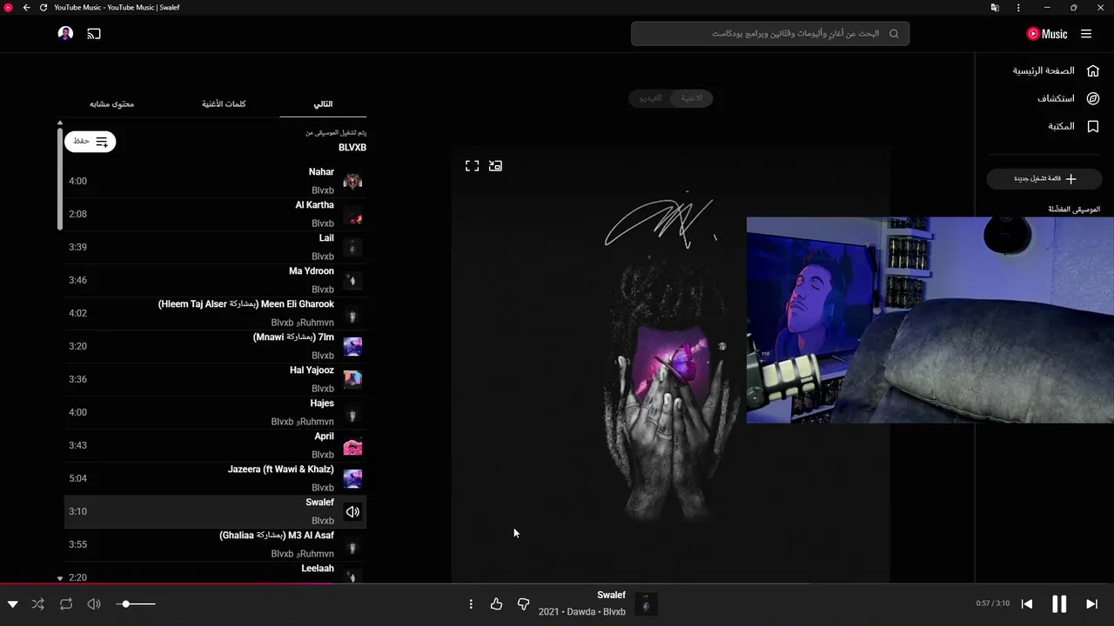This screenshot has height=626, width=1114.
Task: Toggle shuffle playback
Action: (x=37, y=604)
